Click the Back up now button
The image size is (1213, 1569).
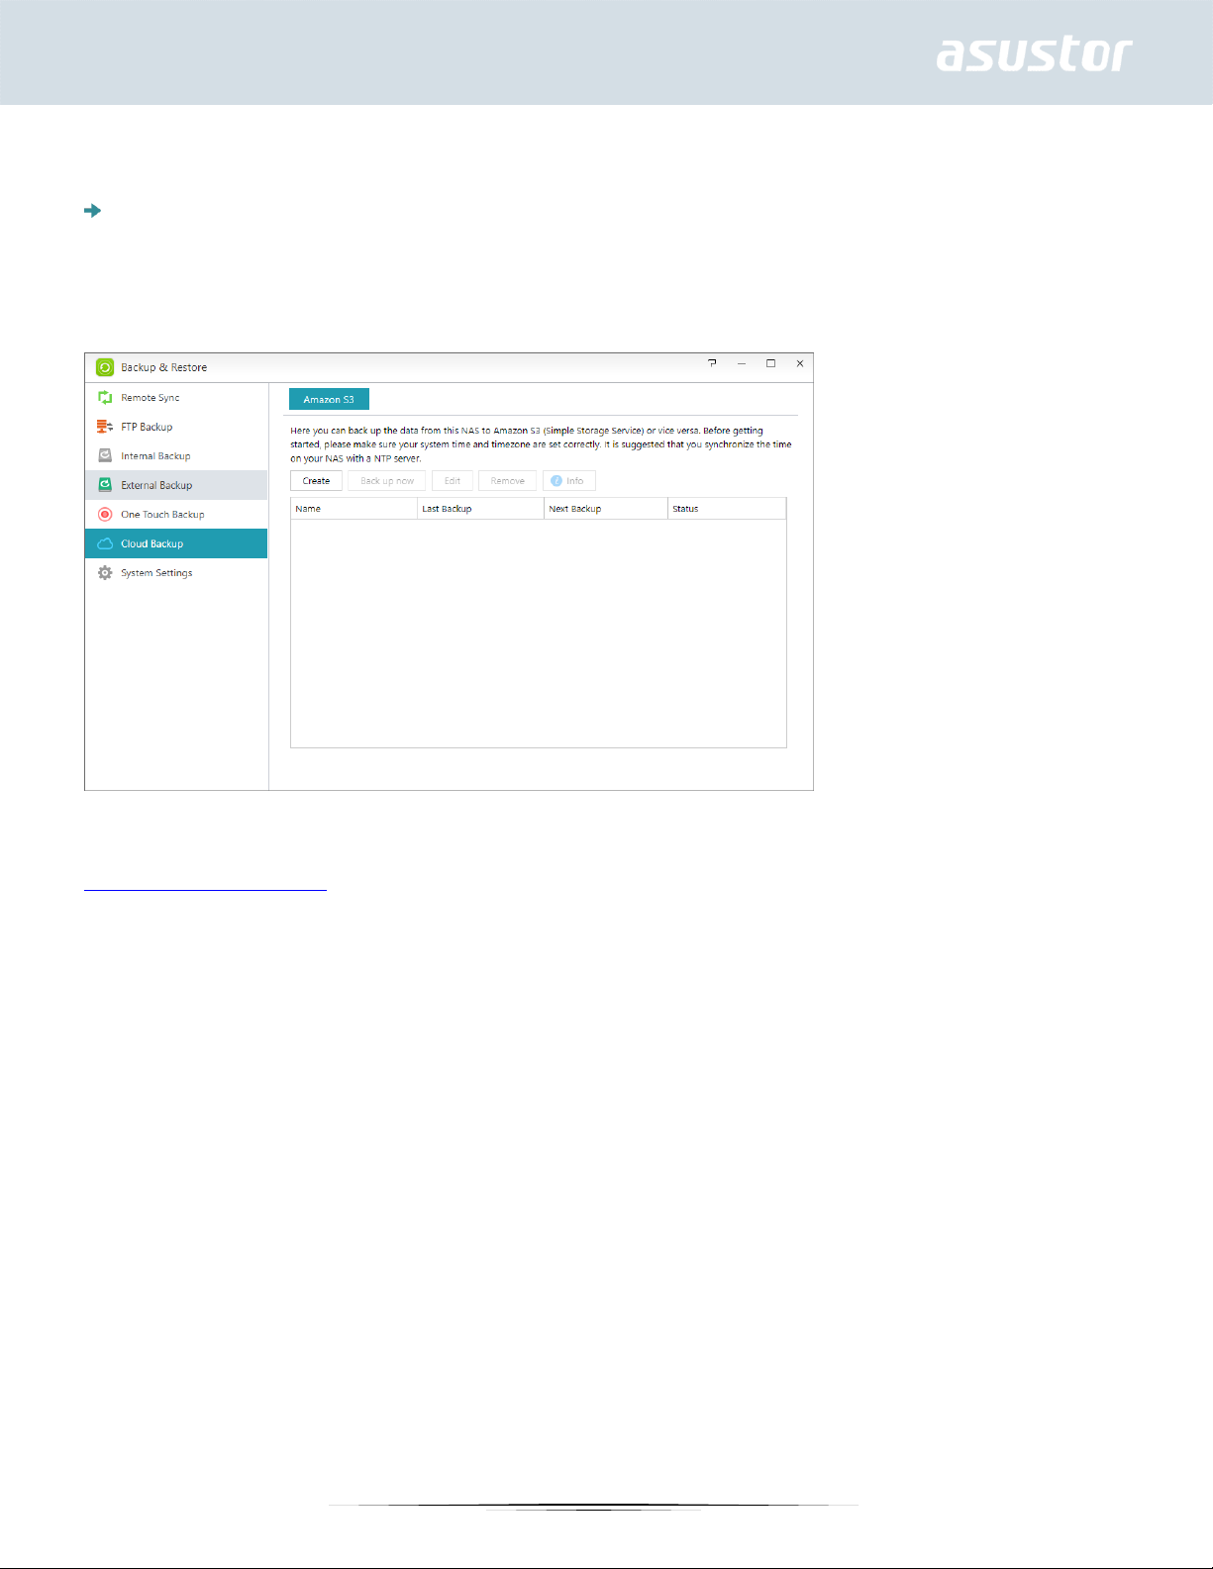pyautogui.click(x=387, y=481)
